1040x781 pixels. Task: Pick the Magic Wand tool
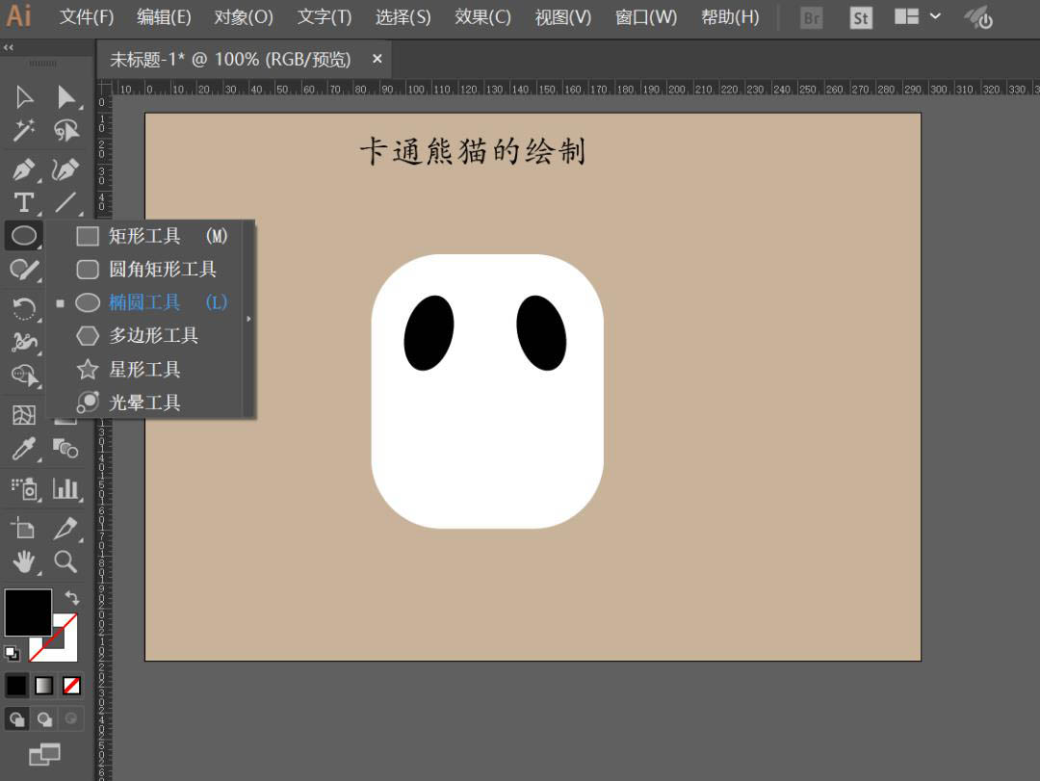[23, 131]
